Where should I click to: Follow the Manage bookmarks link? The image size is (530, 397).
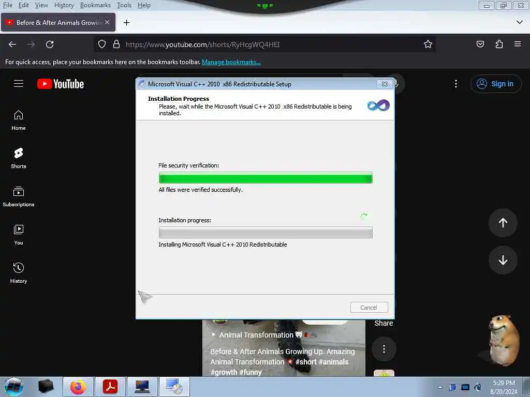231,62
